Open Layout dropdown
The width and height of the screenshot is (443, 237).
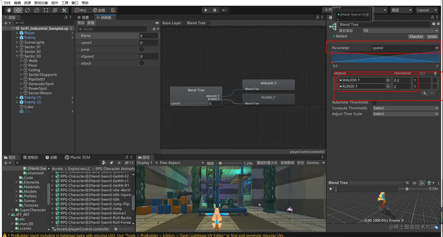(427, 10)
